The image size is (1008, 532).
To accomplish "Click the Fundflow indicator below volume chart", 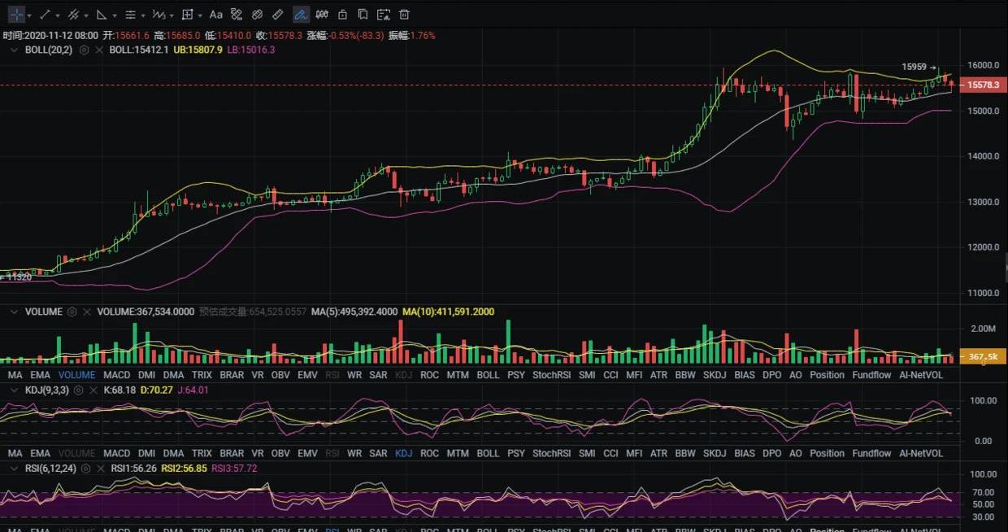I will [871, 375].
